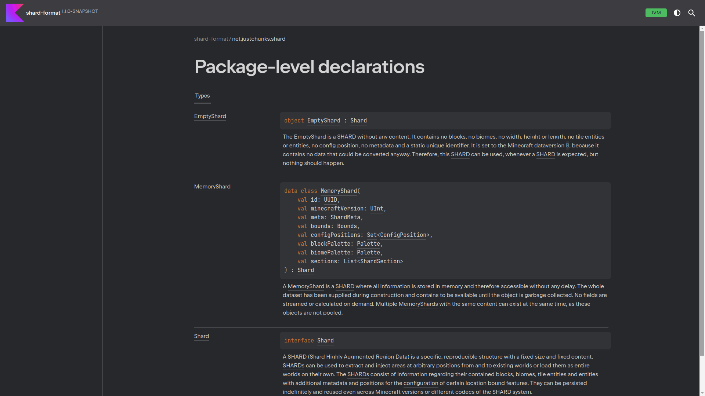Click 'sections' parameter name
This screenshot has width=705, height=396.
(324, 261)
